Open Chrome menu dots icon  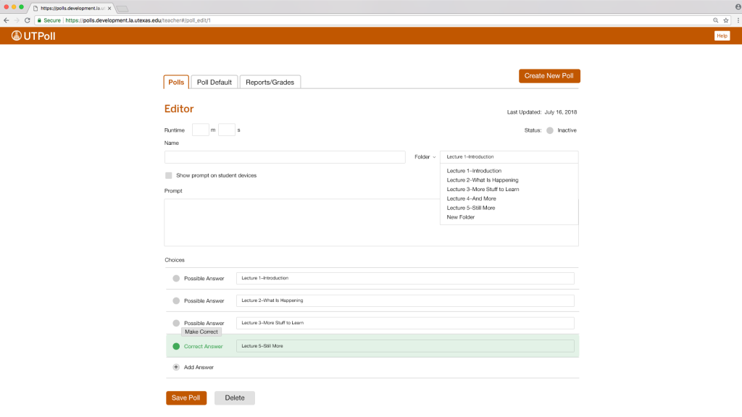[738, 20]
